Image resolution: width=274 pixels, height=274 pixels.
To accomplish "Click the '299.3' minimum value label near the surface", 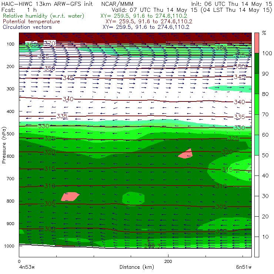I will coord(152,246).
